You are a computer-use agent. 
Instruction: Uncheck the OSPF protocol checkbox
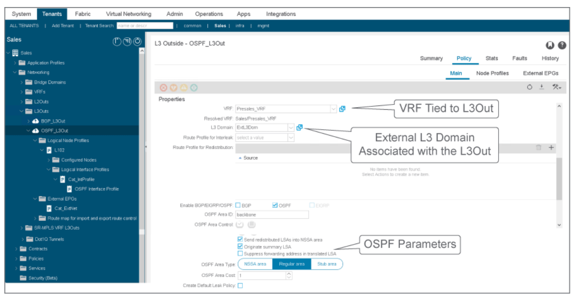[275, 205]
